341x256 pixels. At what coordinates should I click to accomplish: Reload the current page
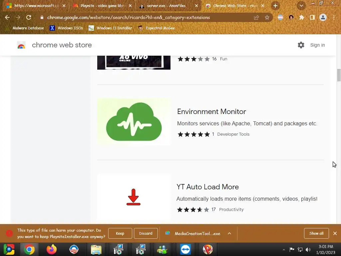tap(29, 17)
